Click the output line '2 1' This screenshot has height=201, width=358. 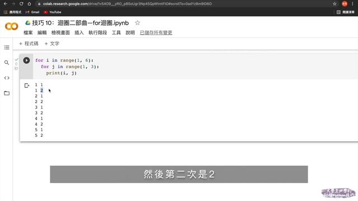pos(39,96)
